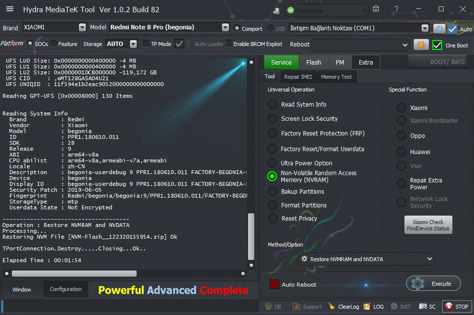Screen dimensions: 474x315
Task: Open Support in the bottom bar
Action: (x=307, y=307)
